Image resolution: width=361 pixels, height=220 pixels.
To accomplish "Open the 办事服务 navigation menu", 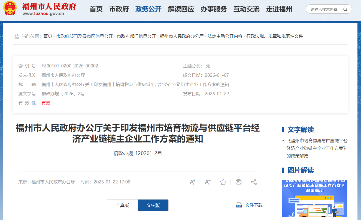I will 214,9.
